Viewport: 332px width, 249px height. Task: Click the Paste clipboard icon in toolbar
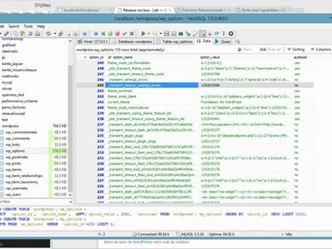click(x=23, y=34)
